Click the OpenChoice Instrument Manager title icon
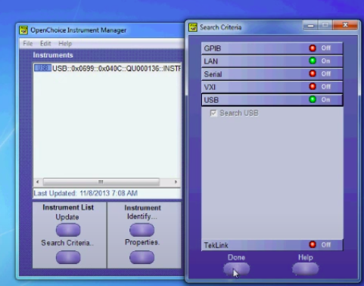Viewport: 364px width, 286px height. click(23, 30)
